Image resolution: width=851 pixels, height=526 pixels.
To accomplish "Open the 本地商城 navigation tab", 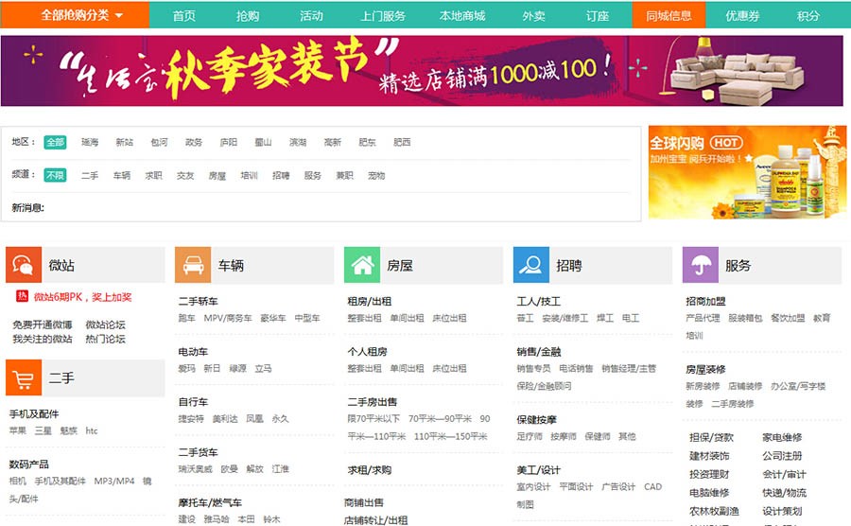I will [462, 15].
